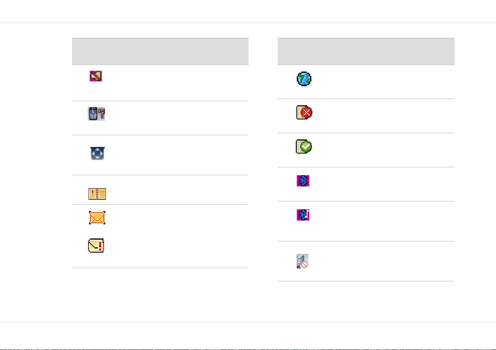Click the four-arrow navigation pad icon

tap(97, 153)
